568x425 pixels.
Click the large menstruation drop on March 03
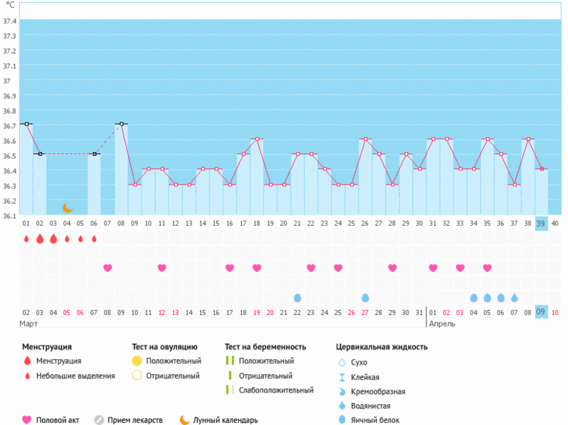[x=40, y=238]
